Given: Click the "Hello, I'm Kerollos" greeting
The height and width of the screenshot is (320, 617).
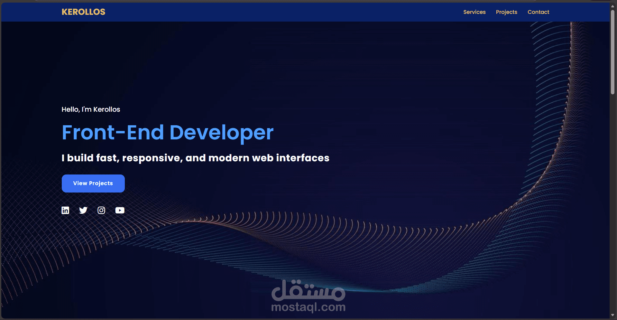Looking at the screenshot, I should tap(91, 109).
